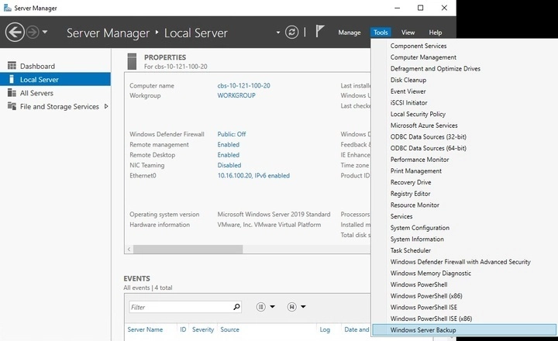The width and height of the screenshot is (558, 341).
Task: Select iSCSI Initiator menu item
Action: [x=408, y=103]
